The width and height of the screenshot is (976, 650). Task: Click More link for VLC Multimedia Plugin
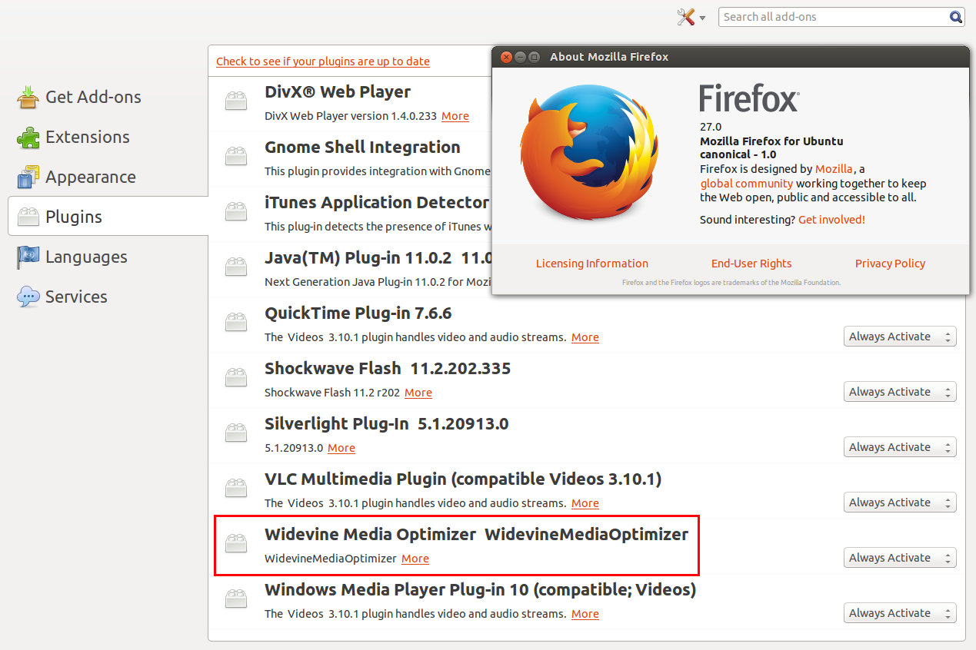[585, 503]
